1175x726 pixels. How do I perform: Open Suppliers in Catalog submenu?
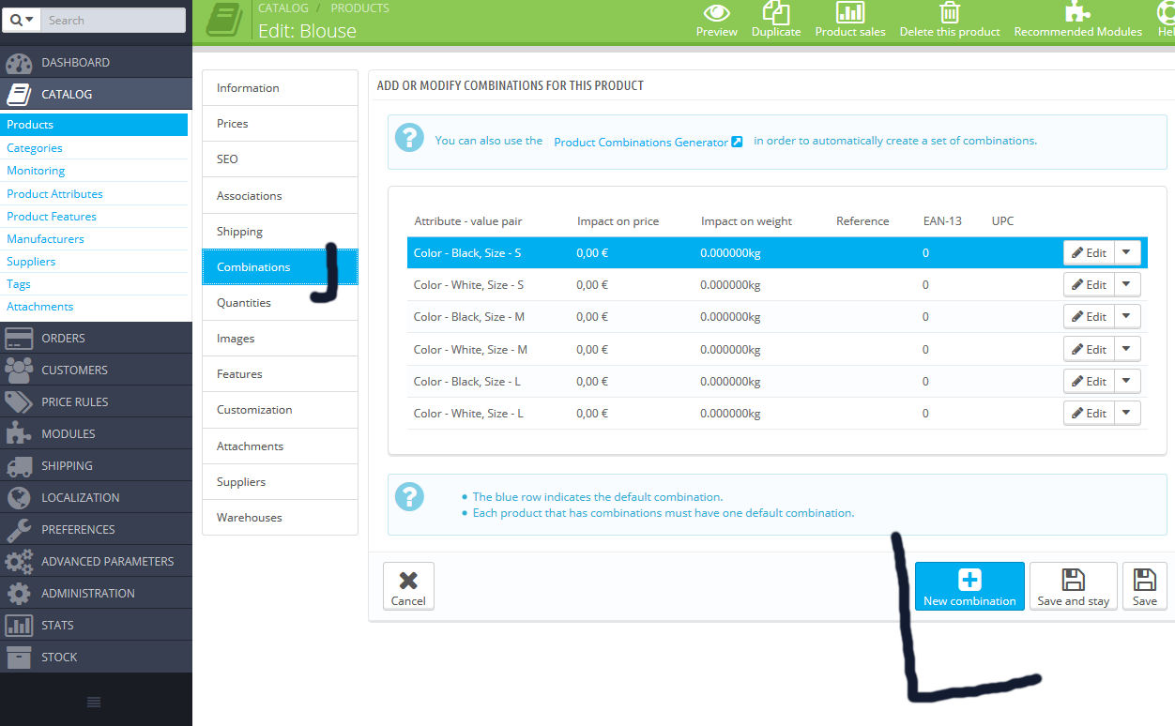click(31, 262)
